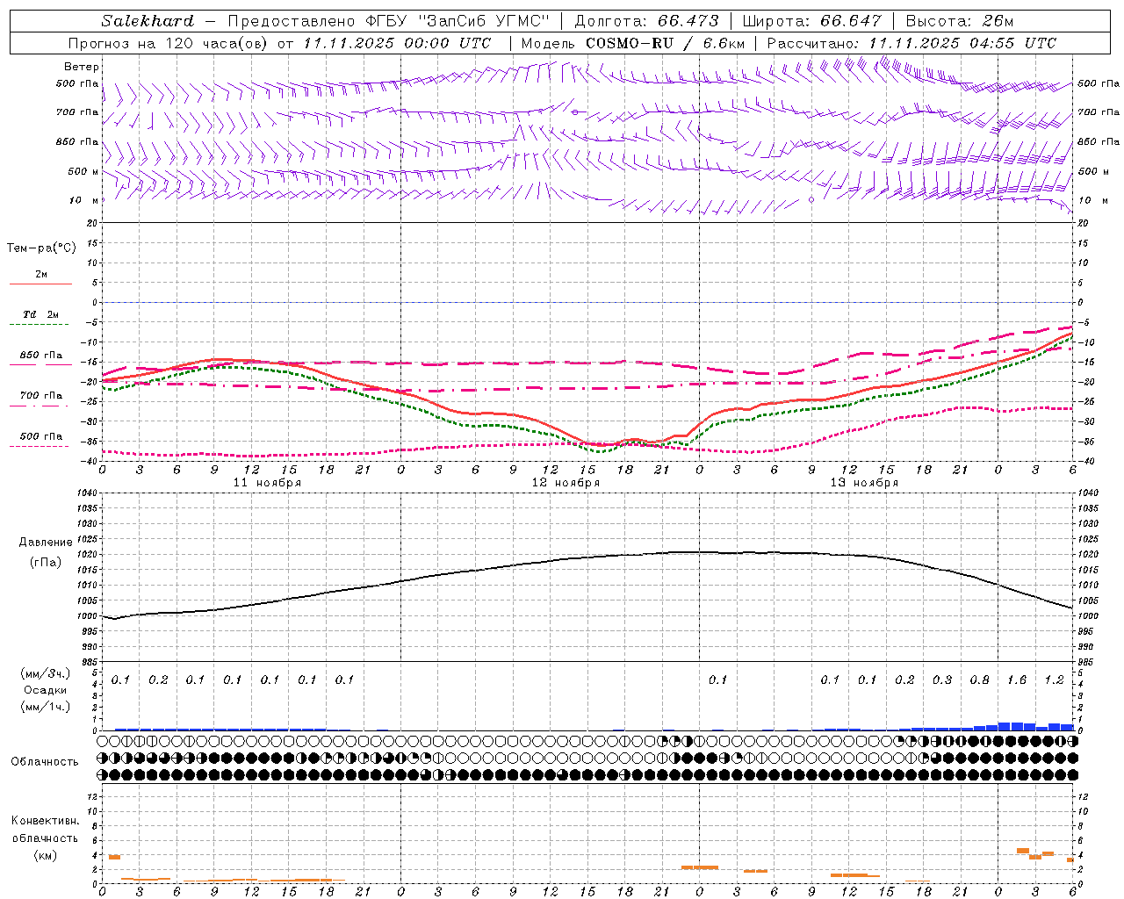The image size is (1124, 899).
Task: Click the 11 ноября date label
Action: point(267,483)
